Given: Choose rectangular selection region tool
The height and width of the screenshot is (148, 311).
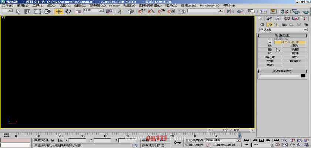Looking at the screenshot, I should [x=37, y=11].
